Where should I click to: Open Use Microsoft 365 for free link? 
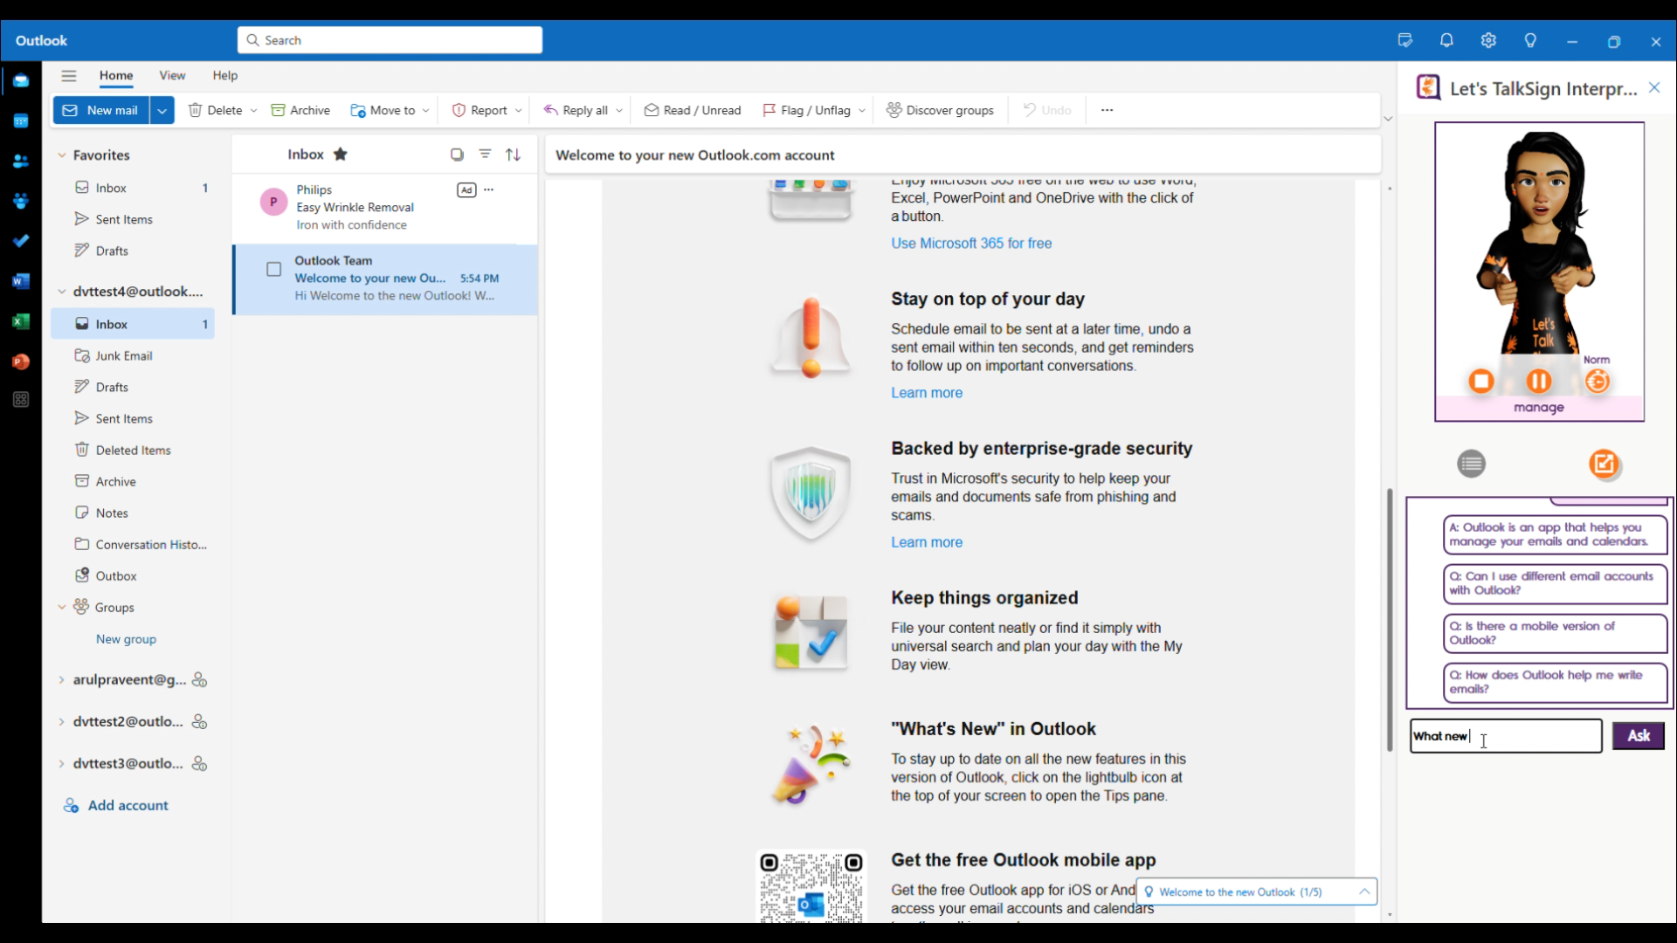(x=971, y=244)
